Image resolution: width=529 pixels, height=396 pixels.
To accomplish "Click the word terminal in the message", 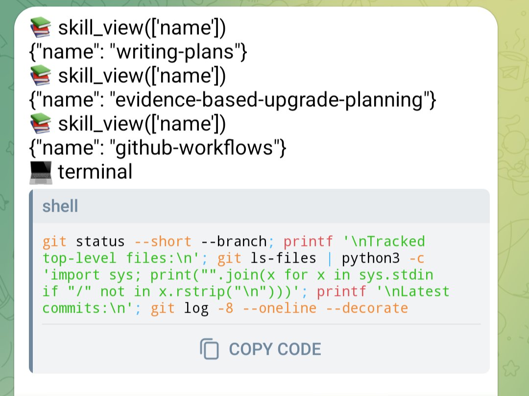I will pyautogui.click(x=95, y=172).
